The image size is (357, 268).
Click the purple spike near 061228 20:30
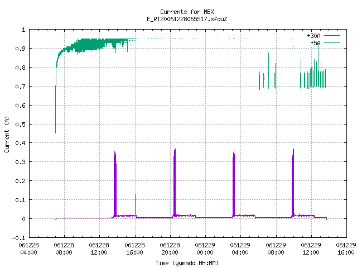click(175, 183)
